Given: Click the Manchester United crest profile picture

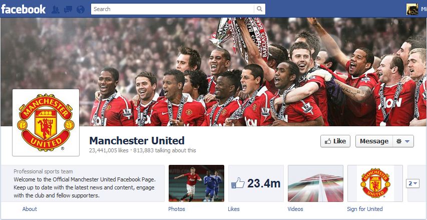Looking at the screenshot, I should (46, 122).
